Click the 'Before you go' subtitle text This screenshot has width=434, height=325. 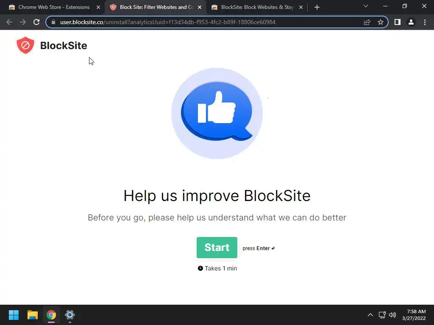(x=217, y=218)
